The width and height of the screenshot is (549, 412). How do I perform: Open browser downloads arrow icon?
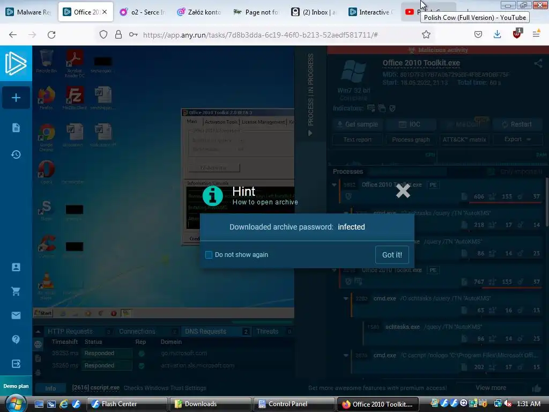[497, 34]
